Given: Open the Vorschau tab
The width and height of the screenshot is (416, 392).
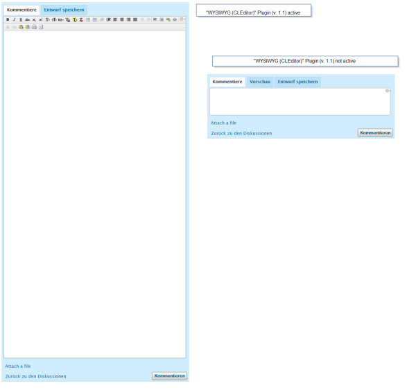Looking at the screenshot, I should click(x=260, y=82).
